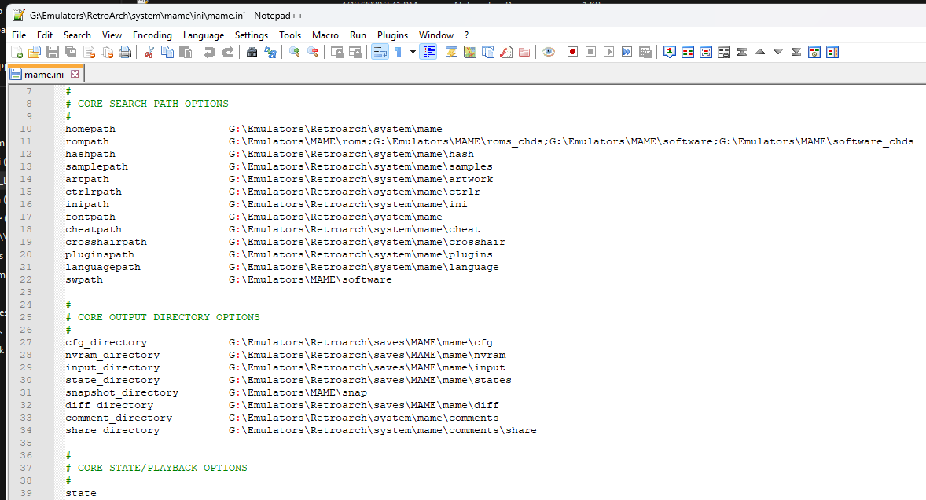This screenshot has height=500, width=926.
Task: Click 'G:\Emulators\MAME\snap' path value
Action: point(298,392)
